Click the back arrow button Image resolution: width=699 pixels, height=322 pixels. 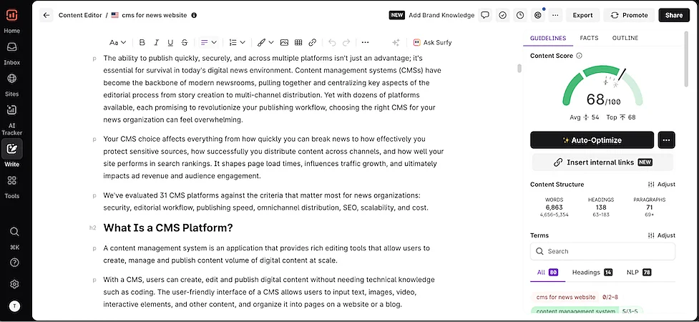click(47, 15)
